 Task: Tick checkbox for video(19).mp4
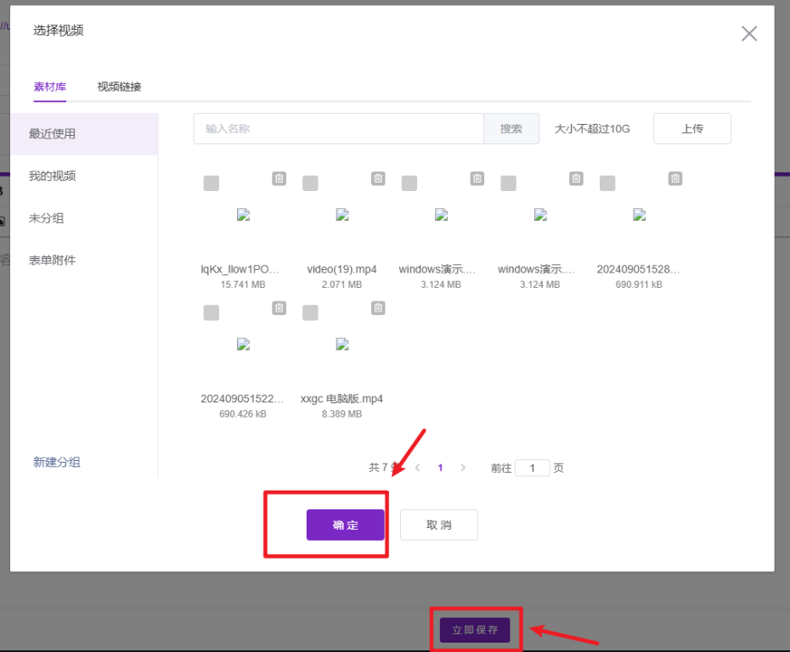click(x=310, y=183)
